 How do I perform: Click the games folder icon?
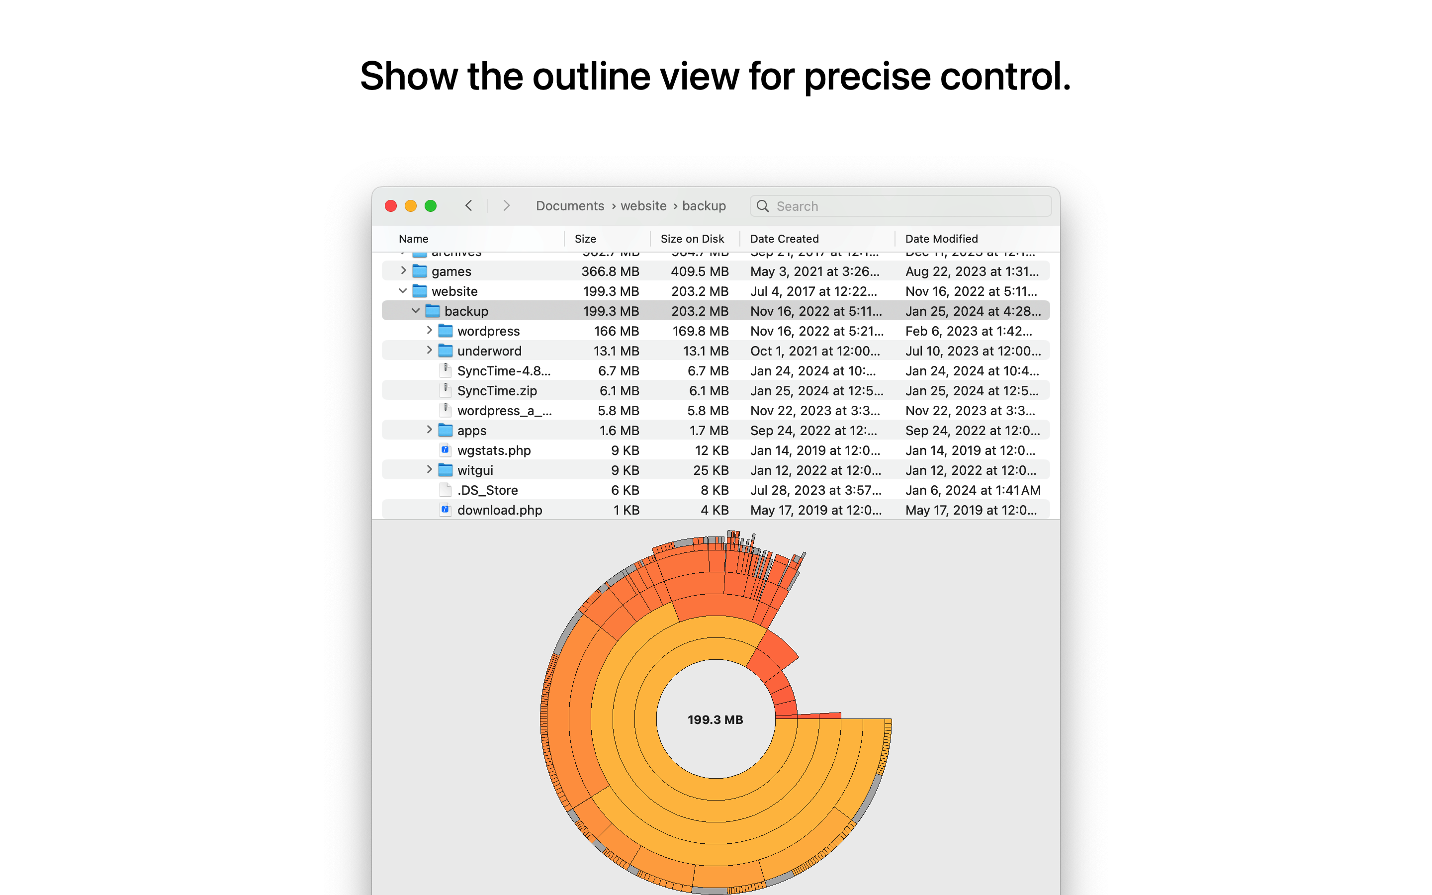click(419, 271)
